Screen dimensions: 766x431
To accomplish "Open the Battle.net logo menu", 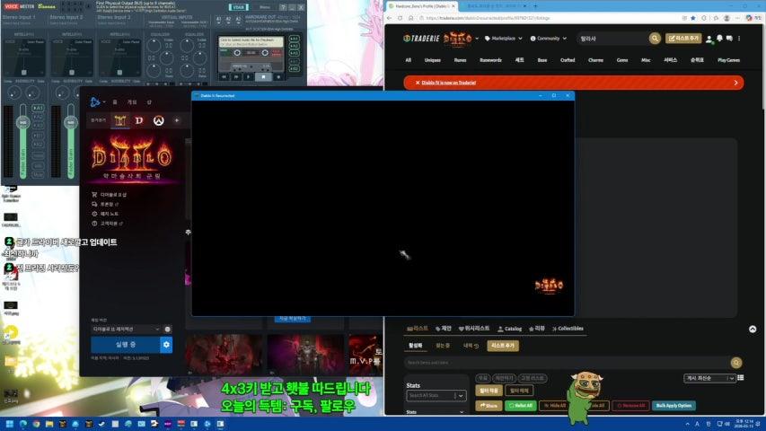I will [95, 101].
